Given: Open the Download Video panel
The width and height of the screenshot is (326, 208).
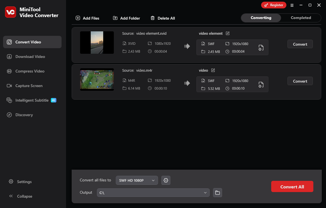Looking at the screenshot, I should 30,57.
